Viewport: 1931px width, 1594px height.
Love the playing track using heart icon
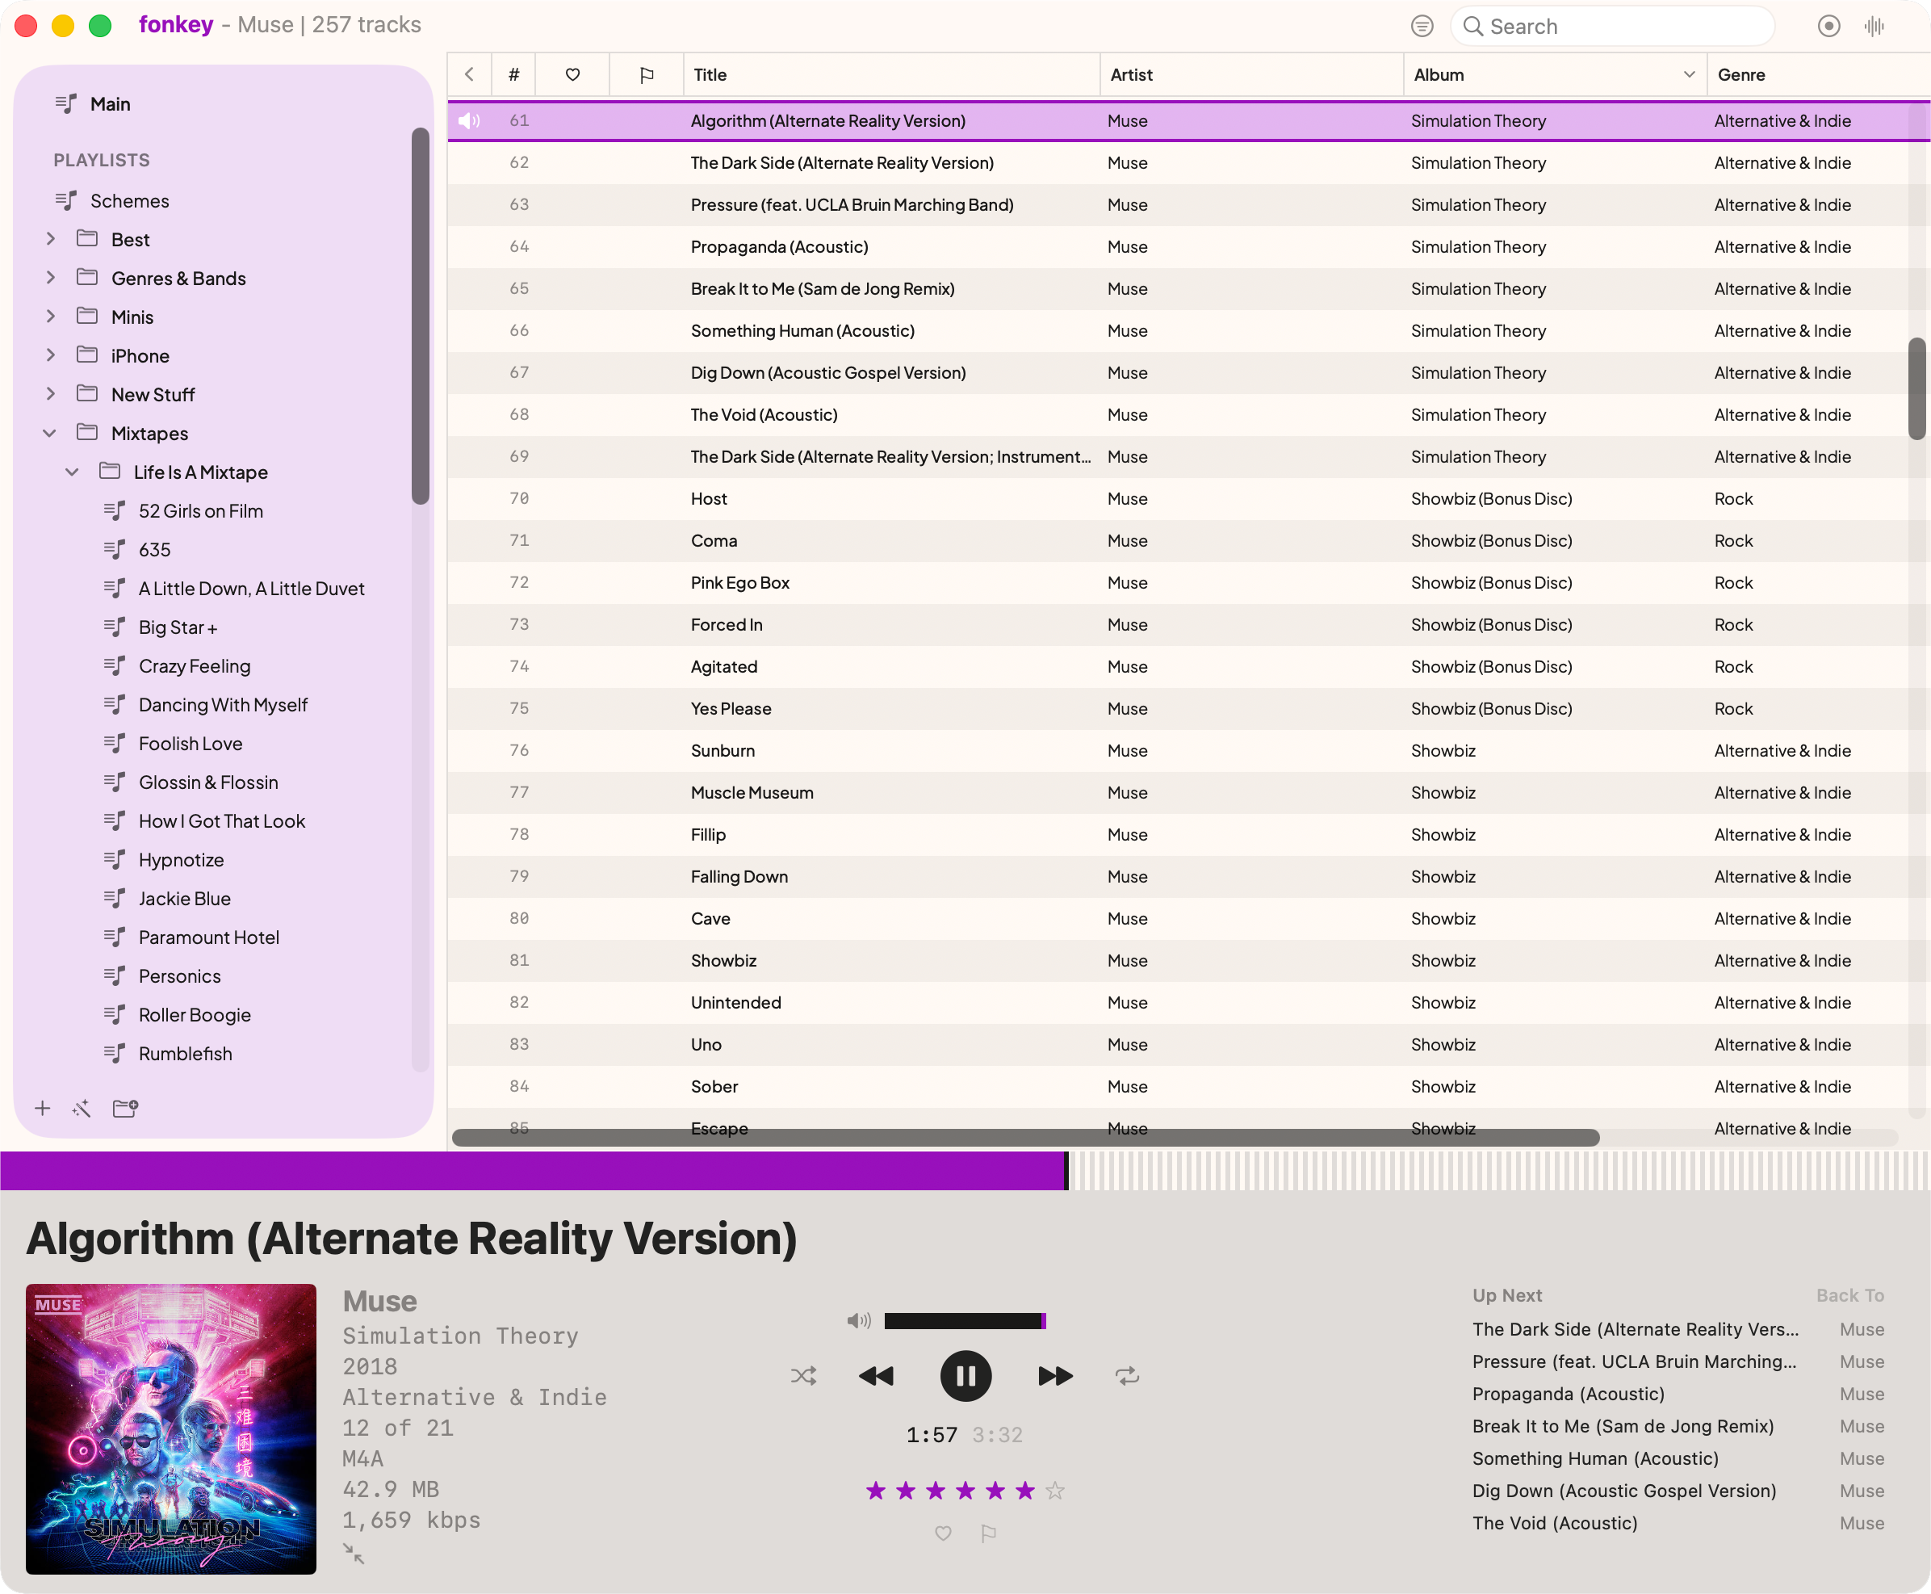943,1533
